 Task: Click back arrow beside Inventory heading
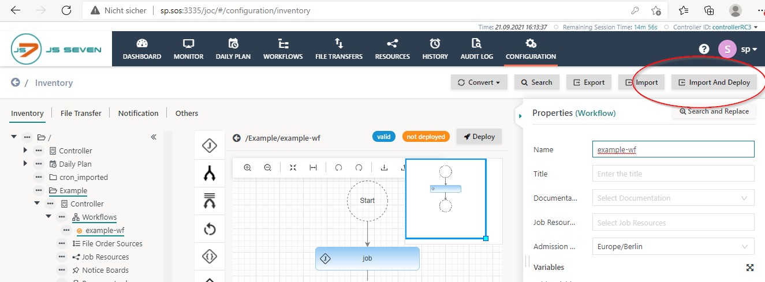click(16, 82)
